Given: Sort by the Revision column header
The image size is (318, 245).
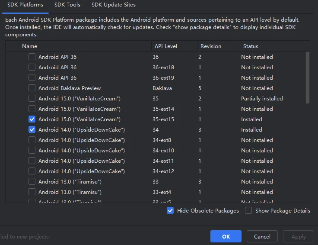Looking at the screenshot, I should click(x=219, y=46).
